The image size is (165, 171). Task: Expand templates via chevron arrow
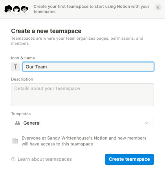pyautogui.click(x=147, y=123)
